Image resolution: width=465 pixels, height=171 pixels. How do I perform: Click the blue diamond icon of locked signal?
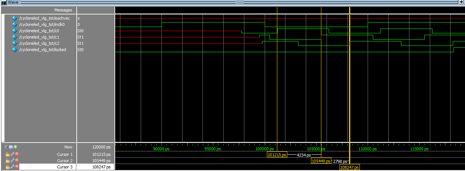14,50
